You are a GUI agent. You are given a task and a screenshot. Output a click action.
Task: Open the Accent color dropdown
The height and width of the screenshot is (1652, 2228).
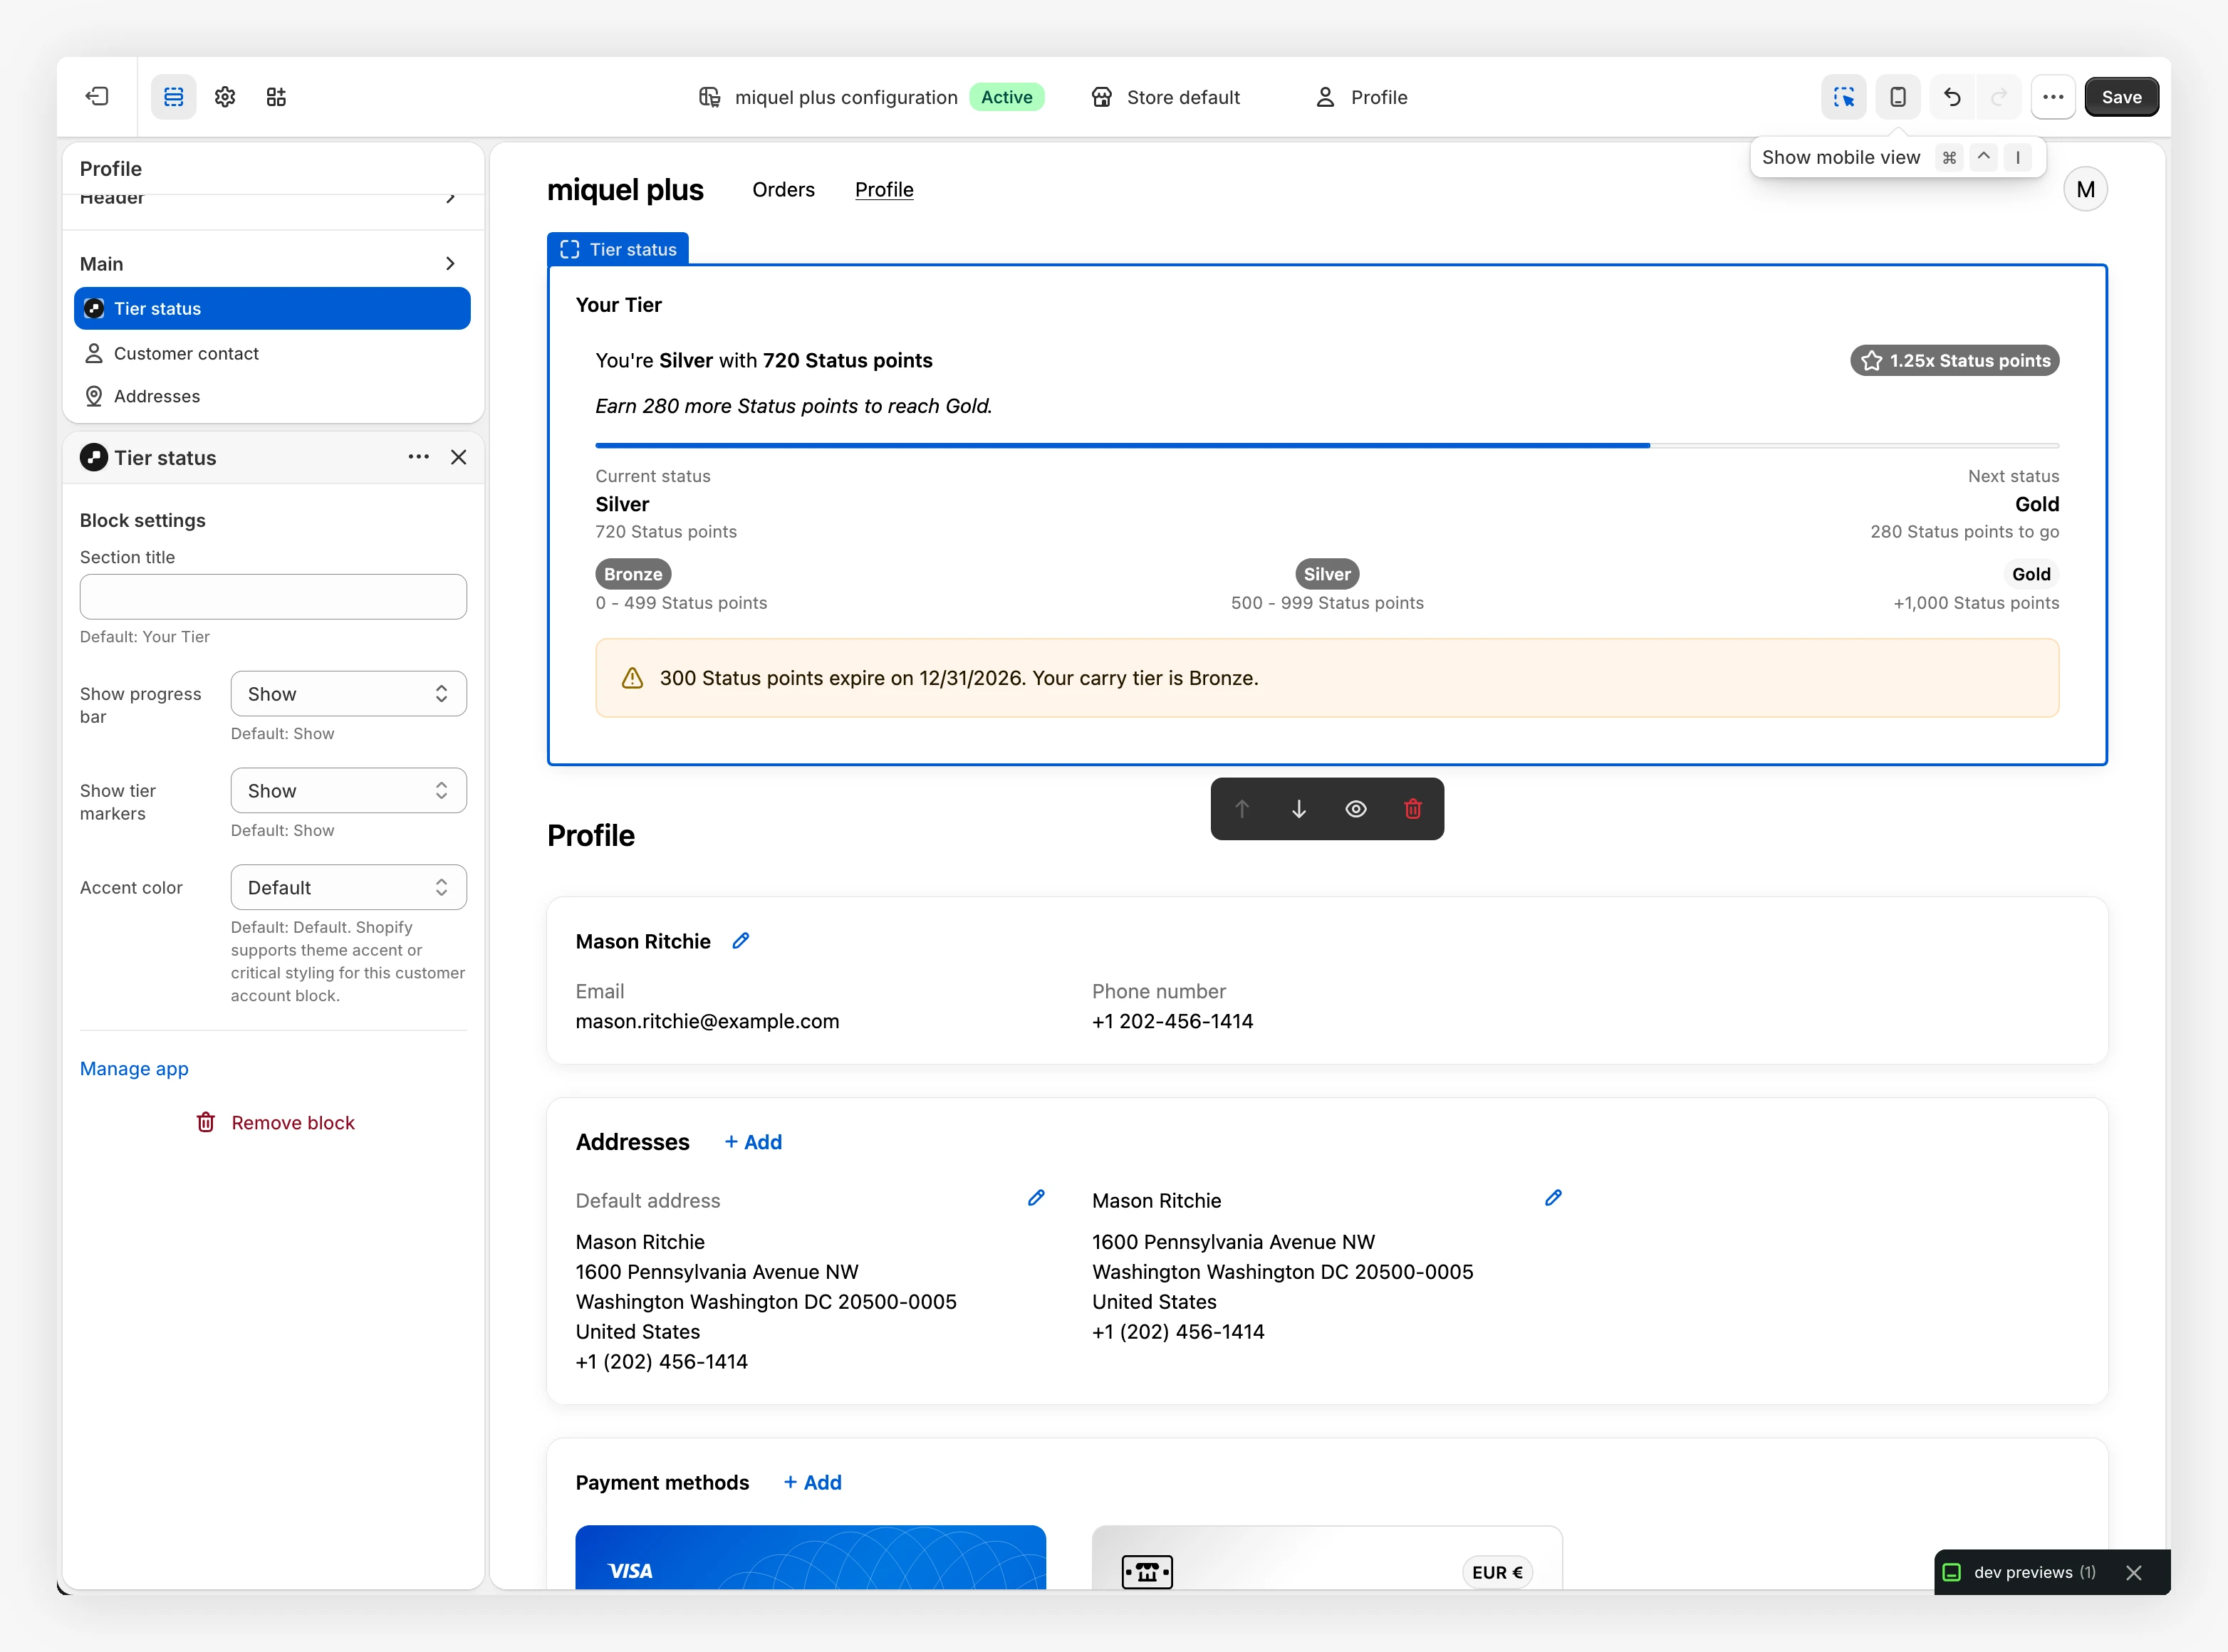349,888
